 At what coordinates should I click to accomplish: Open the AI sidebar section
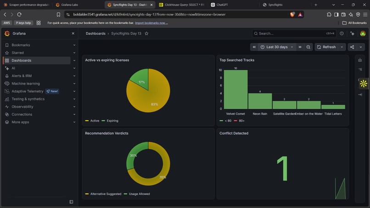click(13, 68)
